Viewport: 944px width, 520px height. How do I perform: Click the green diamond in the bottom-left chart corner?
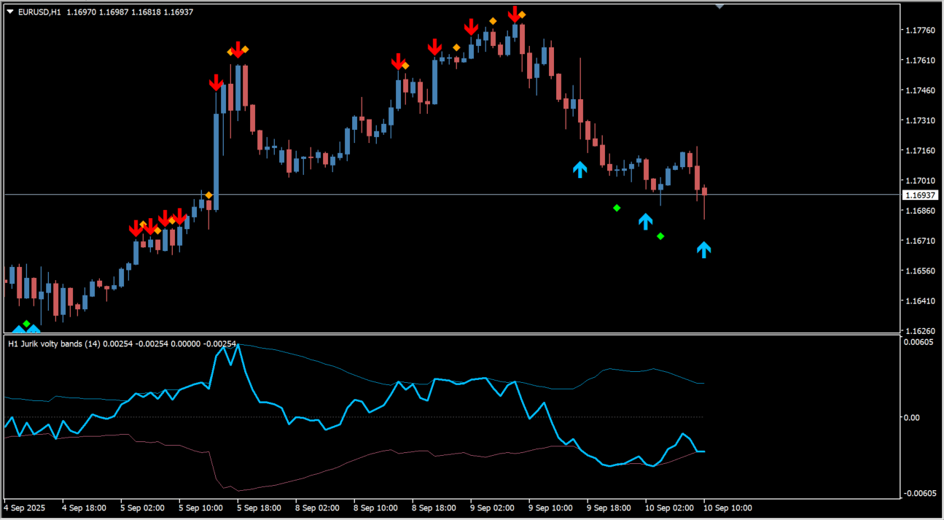coord(27,323)
